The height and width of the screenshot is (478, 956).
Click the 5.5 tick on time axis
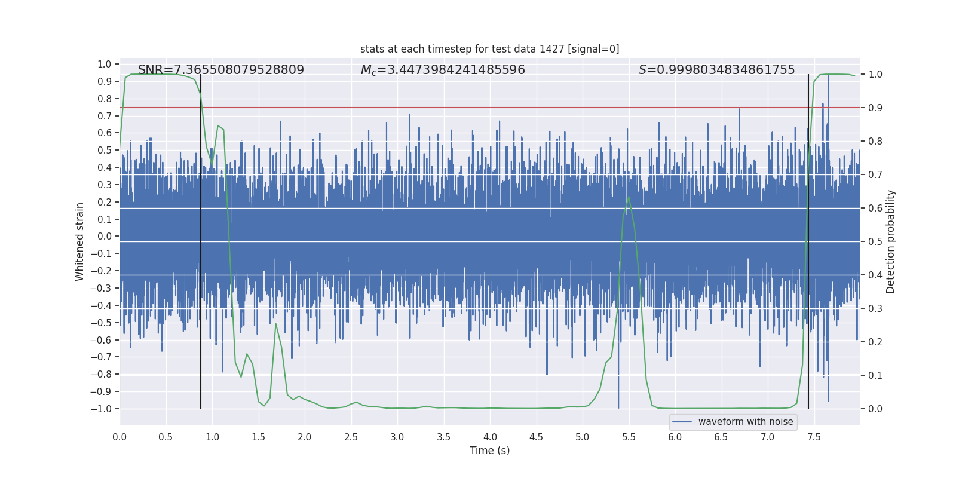[629, 437]
